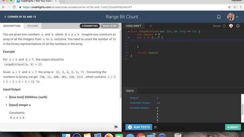This screenshot has height=137, width=244.
Task: Click the '[time limit] 20000ms (swift)' bullet
Action: tap(28, 97)
